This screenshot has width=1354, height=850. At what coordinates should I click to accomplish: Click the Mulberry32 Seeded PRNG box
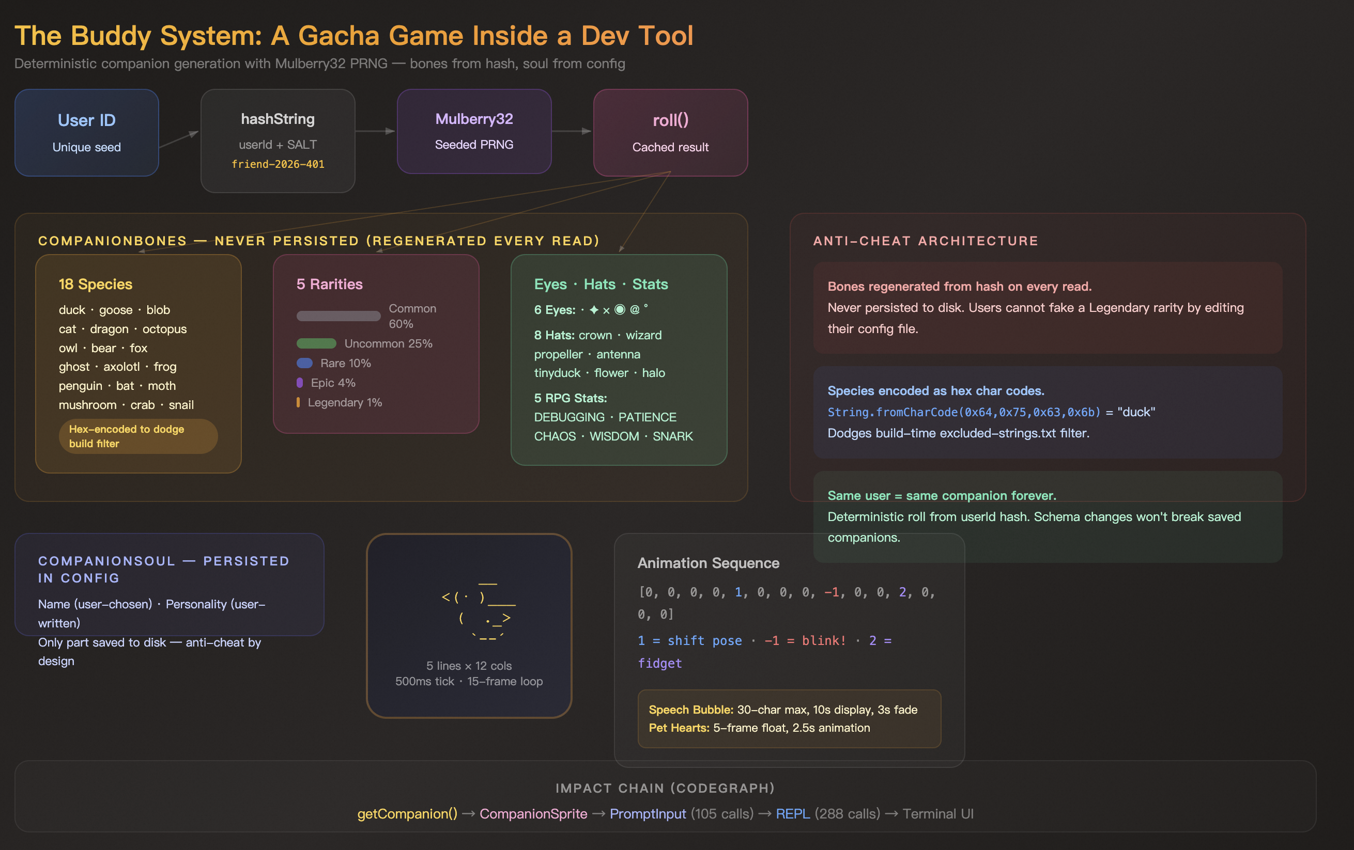point(474,132)
